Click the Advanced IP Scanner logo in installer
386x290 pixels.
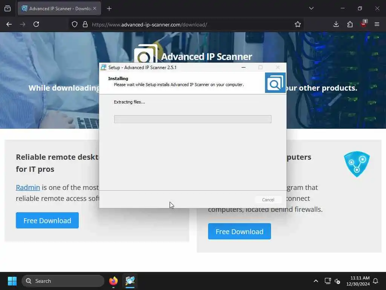[275, 83]
